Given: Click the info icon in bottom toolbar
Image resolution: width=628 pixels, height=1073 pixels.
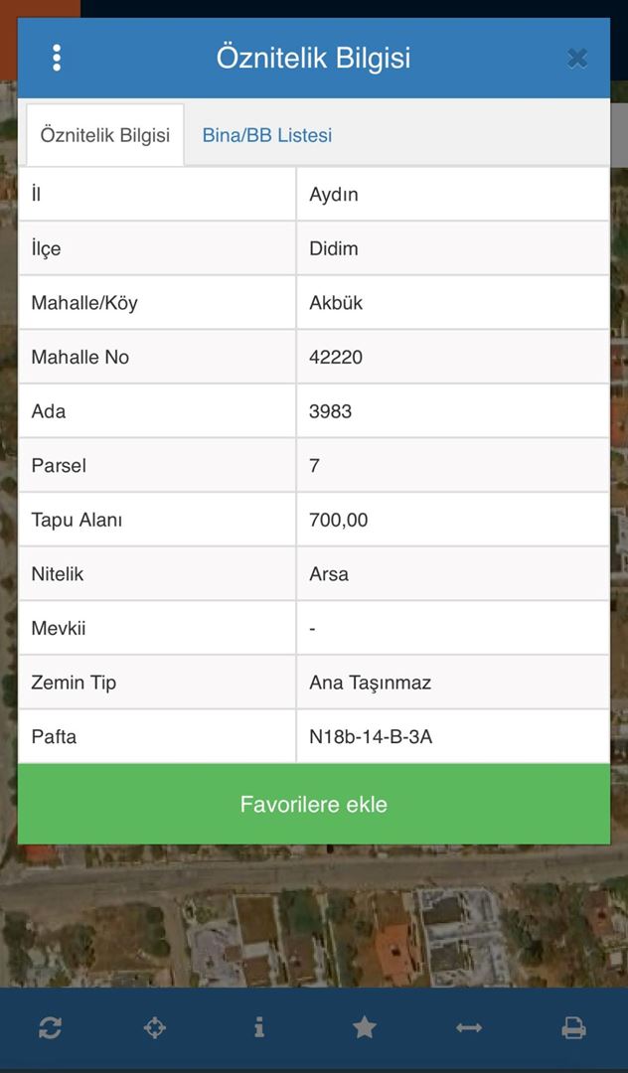Looking at the screenshot, I should tap(259, 1028).
